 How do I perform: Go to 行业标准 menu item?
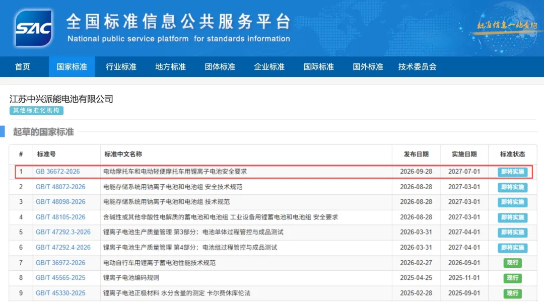[x=121, y=66]
